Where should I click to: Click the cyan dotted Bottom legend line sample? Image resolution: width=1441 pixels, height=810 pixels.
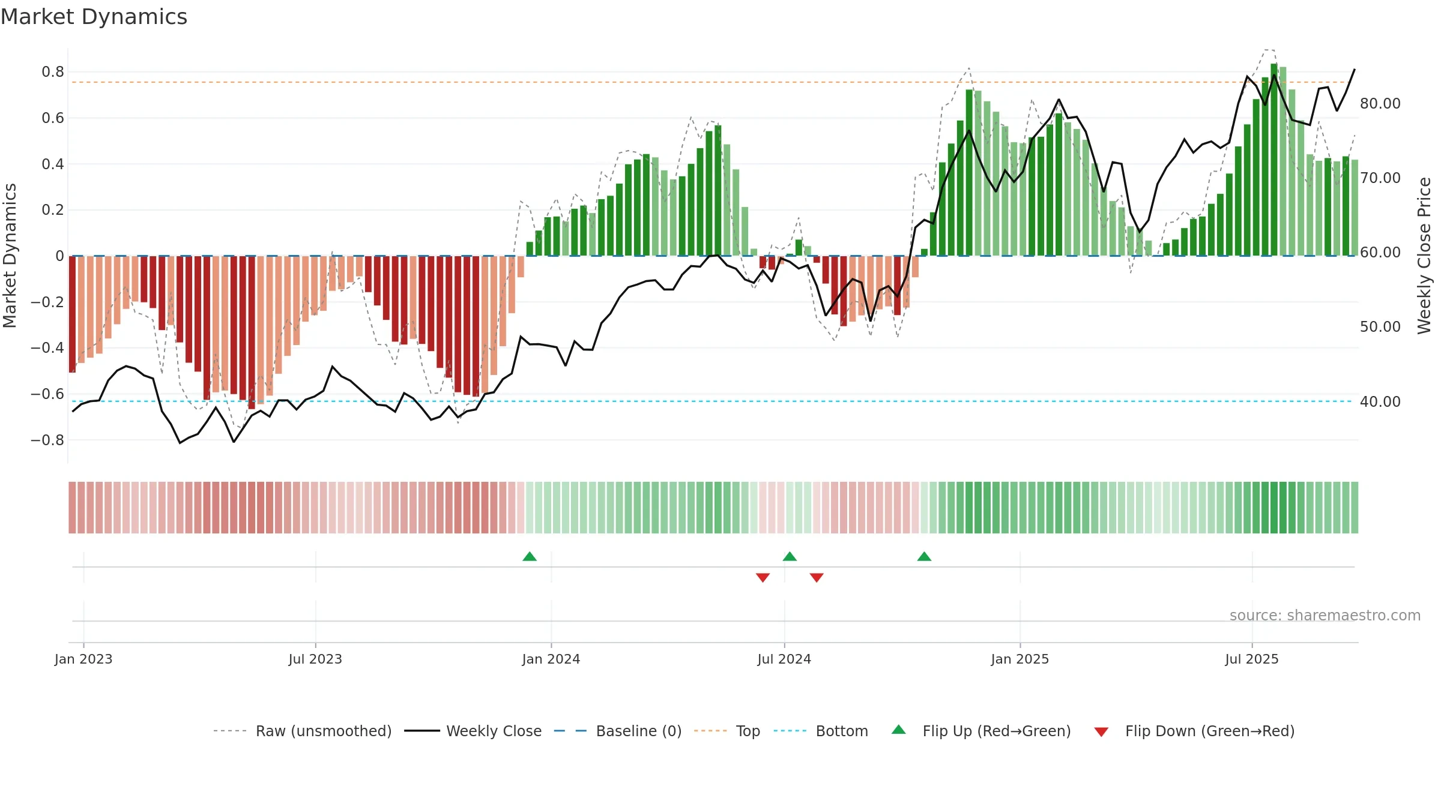tap(790, 731)
